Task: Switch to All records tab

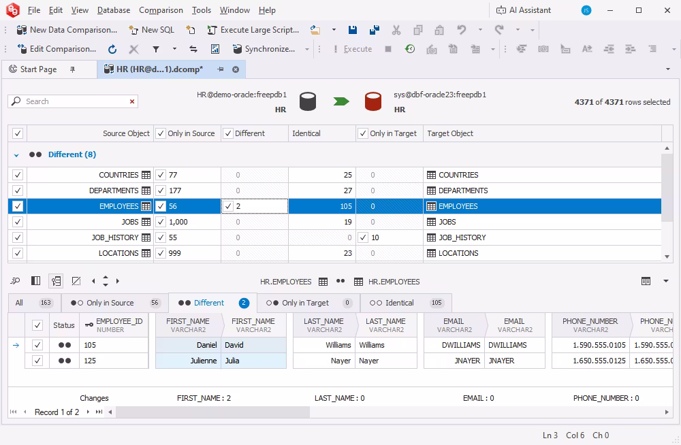Action: click(x=34, y=303)
